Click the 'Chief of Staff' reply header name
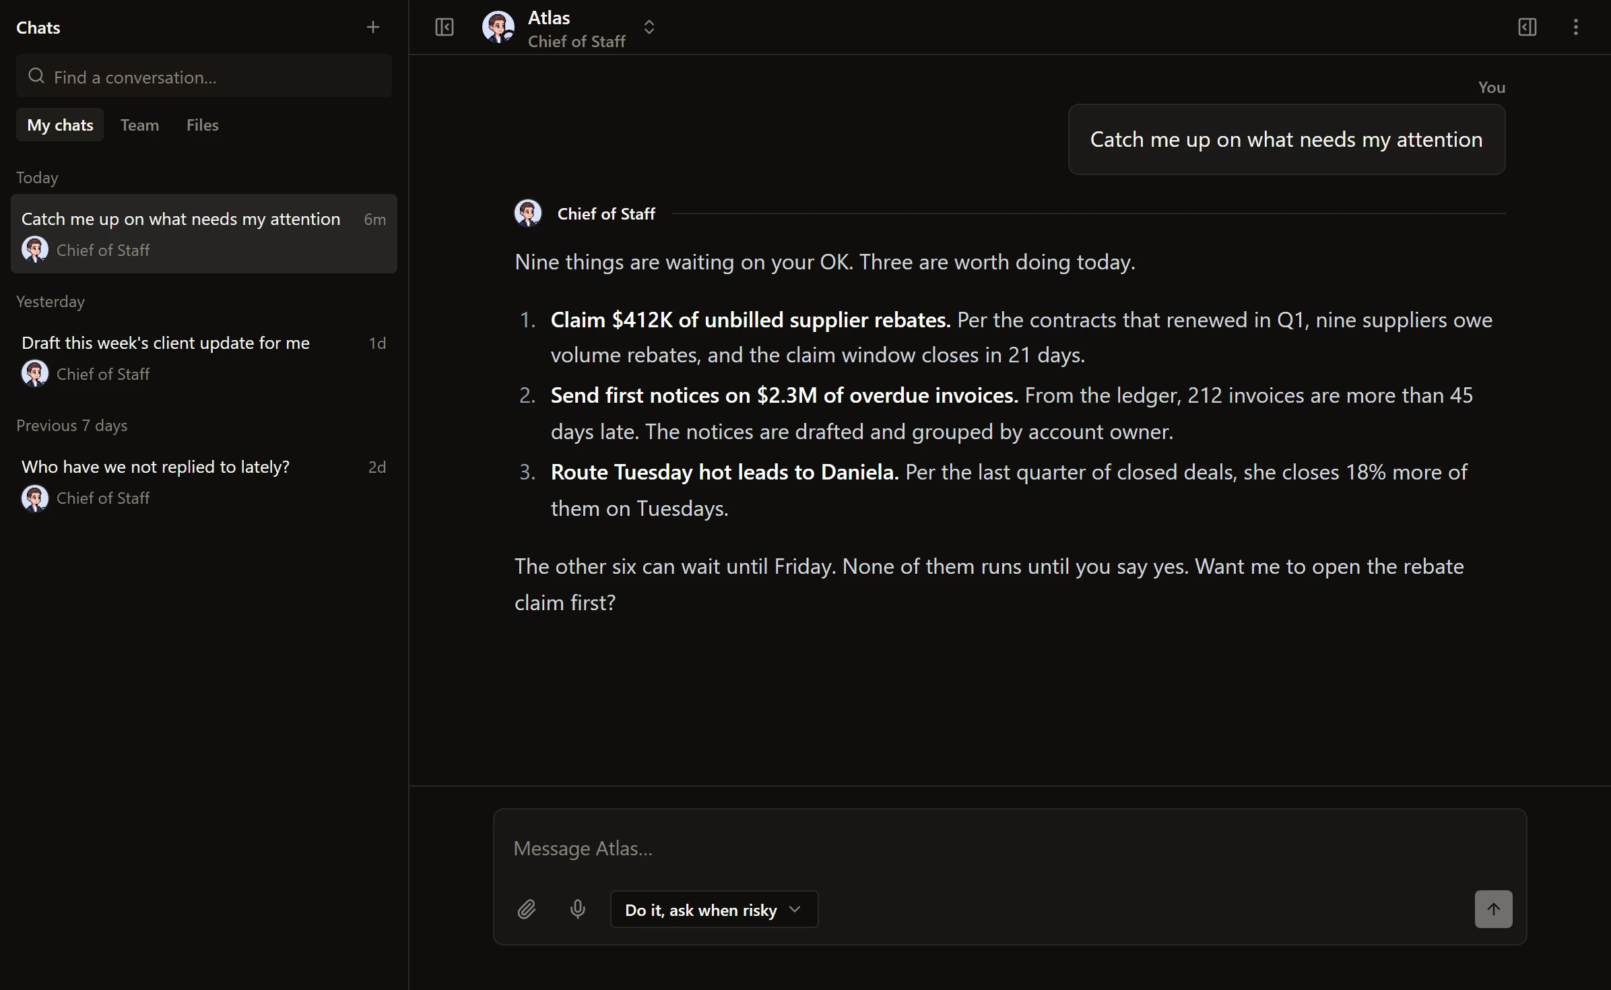Viewport: 1611px width, 990px height. click(606, 213)
